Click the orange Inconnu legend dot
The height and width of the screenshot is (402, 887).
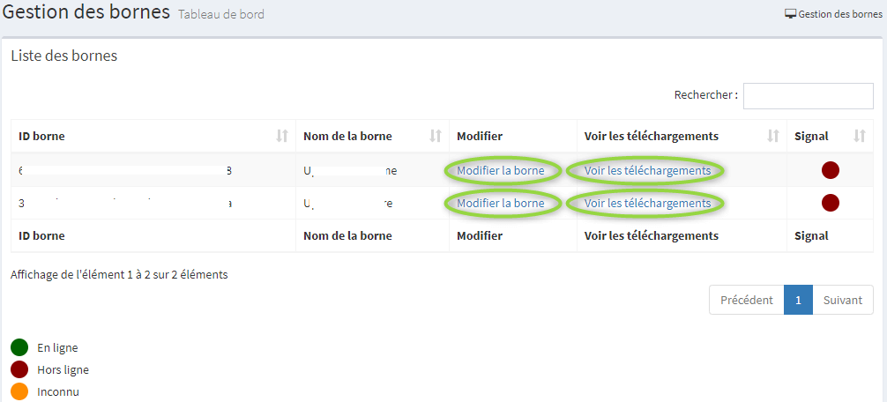coord(19,391)
